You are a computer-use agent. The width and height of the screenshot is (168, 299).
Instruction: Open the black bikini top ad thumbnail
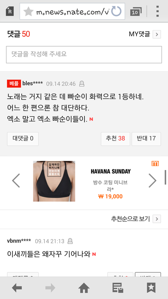[x=54, y=181]
